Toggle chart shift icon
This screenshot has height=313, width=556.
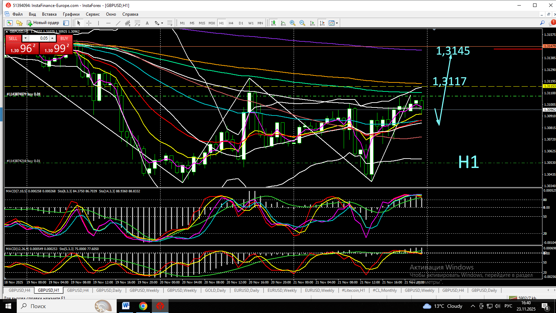point(322,23)
